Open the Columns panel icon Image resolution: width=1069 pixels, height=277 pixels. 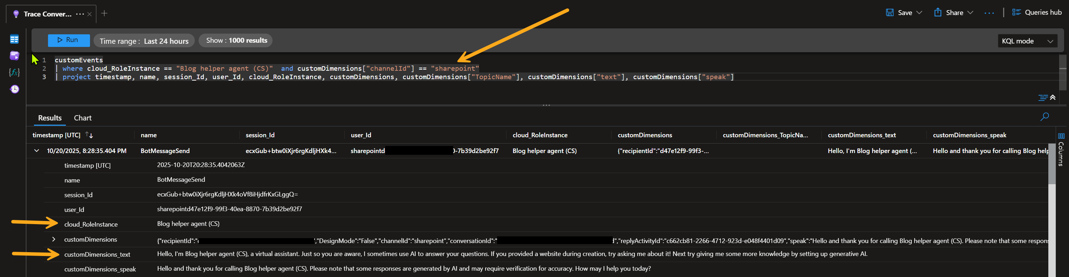click(1061, 136)
